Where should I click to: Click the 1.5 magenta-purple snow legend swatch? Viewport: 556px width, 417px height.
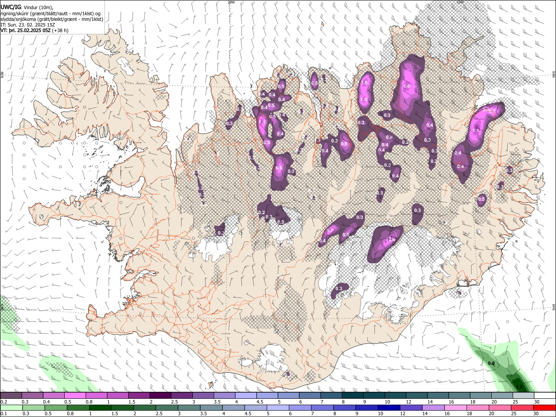tap(139, 395)
